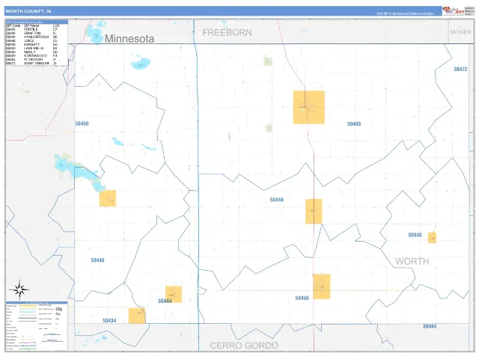
Task: Click the 'MOWER' county label
Action: coord(461,31)
